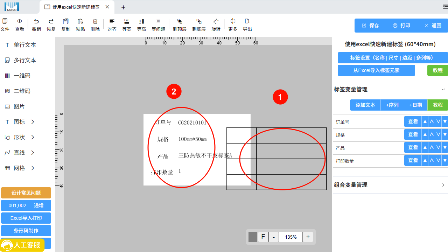Move 订单号 variable down one position

438,121
